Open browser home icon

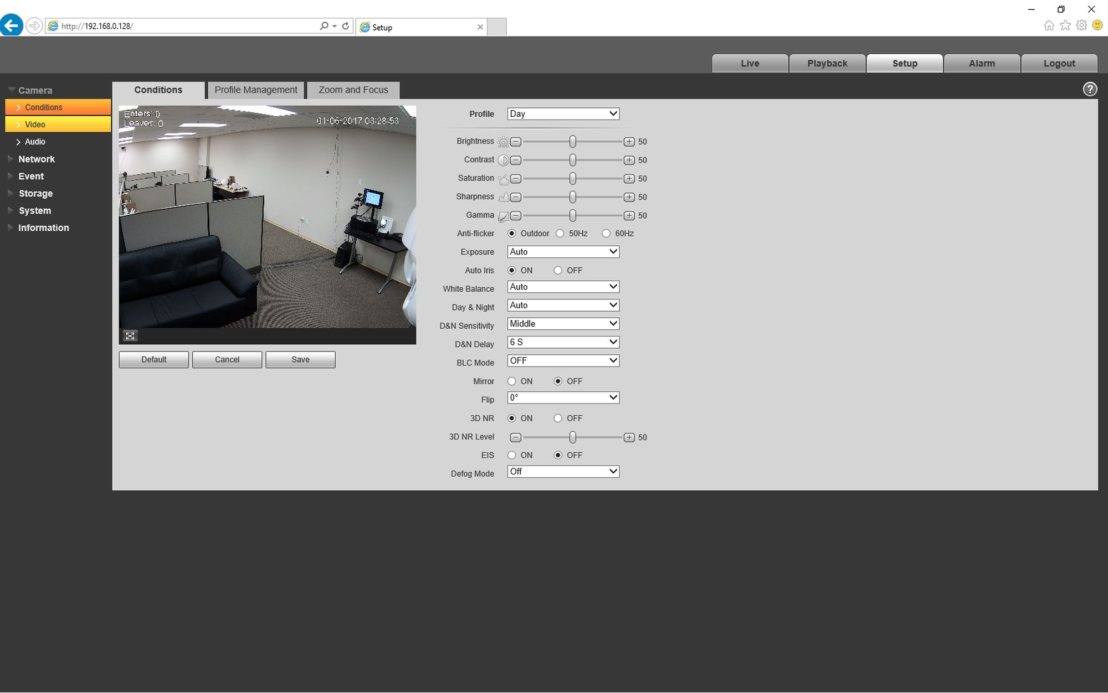[x=1049, y=25]
